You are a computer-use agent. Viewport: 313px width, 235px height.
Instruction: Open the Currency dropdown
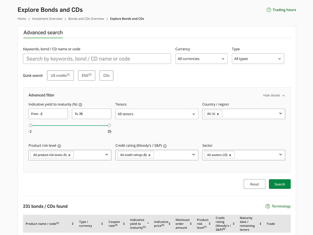tap(201, 59)
